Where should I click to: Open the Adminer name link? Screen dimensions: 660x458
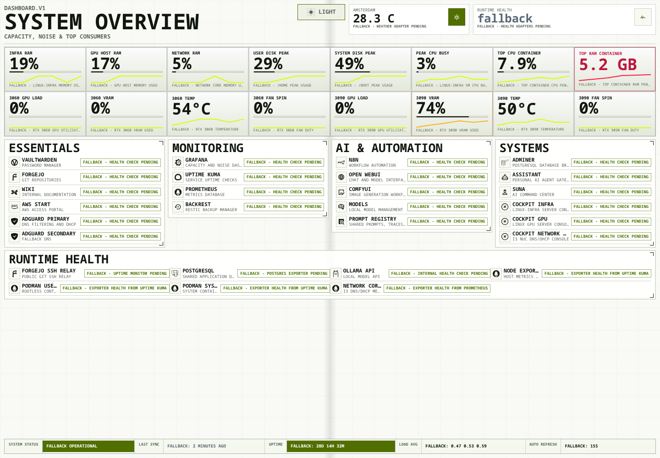523,160
